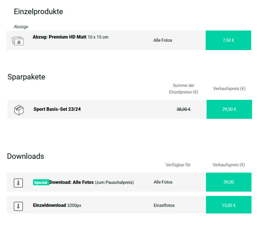
Task: Choose the 29,50 € Sparpaket price
Action: coord(229,109)
